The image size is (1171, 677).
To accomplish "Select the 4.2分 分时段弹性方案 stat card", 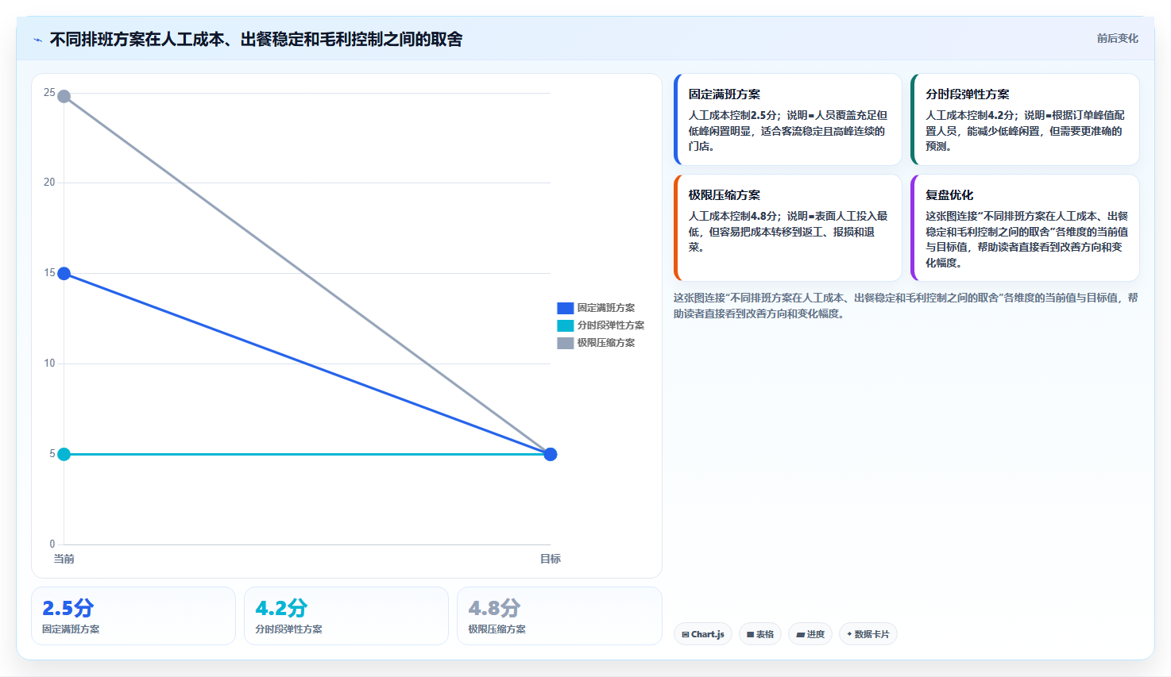I will [x=346, y=616].
